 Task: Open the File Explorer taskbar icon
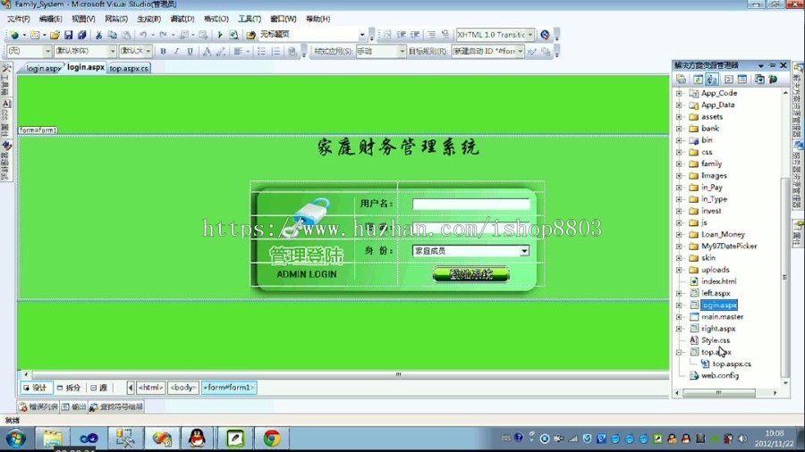click(53, 439)
